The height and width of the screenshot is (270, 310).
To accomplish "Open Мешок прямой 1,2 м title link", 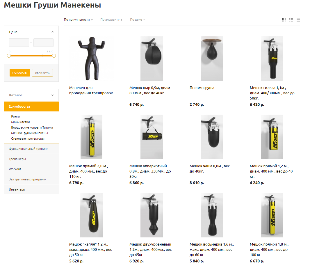I will click(x=271, y=171).
